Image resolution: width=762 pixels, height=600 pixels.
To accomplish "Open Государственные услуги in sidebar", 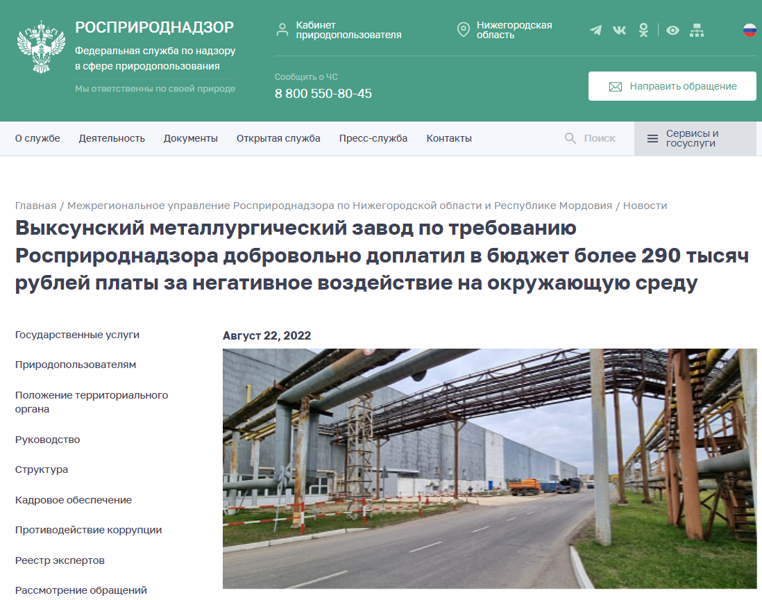I will (x=77, y=335).
